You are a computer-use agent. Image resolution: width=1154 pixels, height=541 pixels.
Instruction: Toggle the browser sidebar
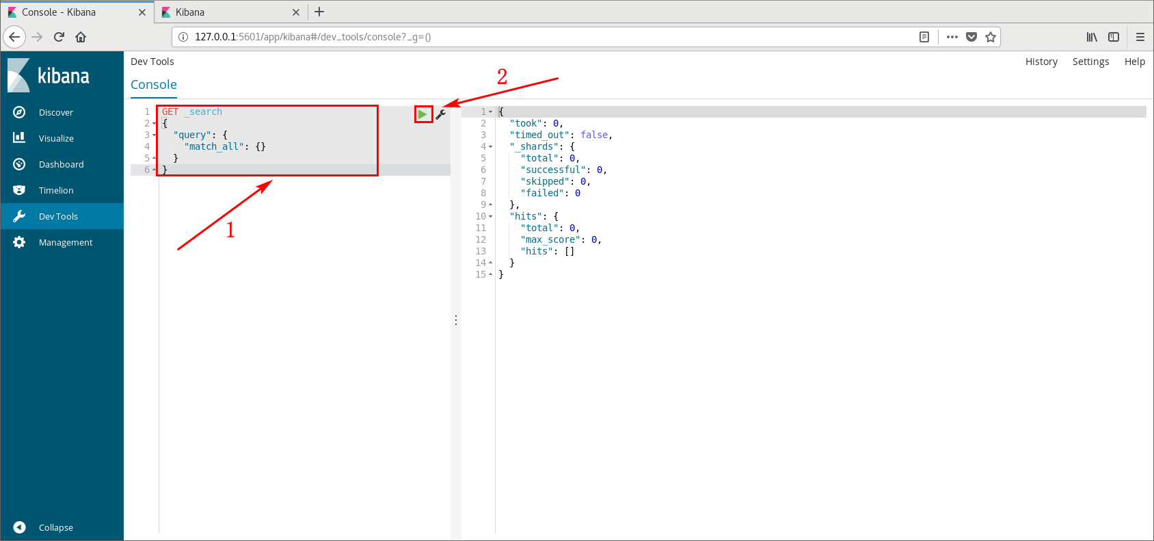(1114, 37)
